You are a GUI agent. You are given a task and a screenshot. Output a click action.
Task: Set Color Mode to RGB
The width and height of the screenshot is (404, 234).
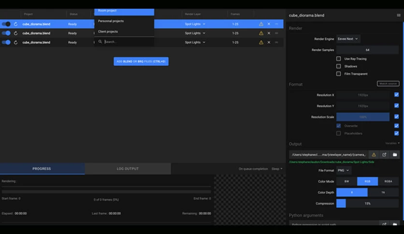coord(367,181)
